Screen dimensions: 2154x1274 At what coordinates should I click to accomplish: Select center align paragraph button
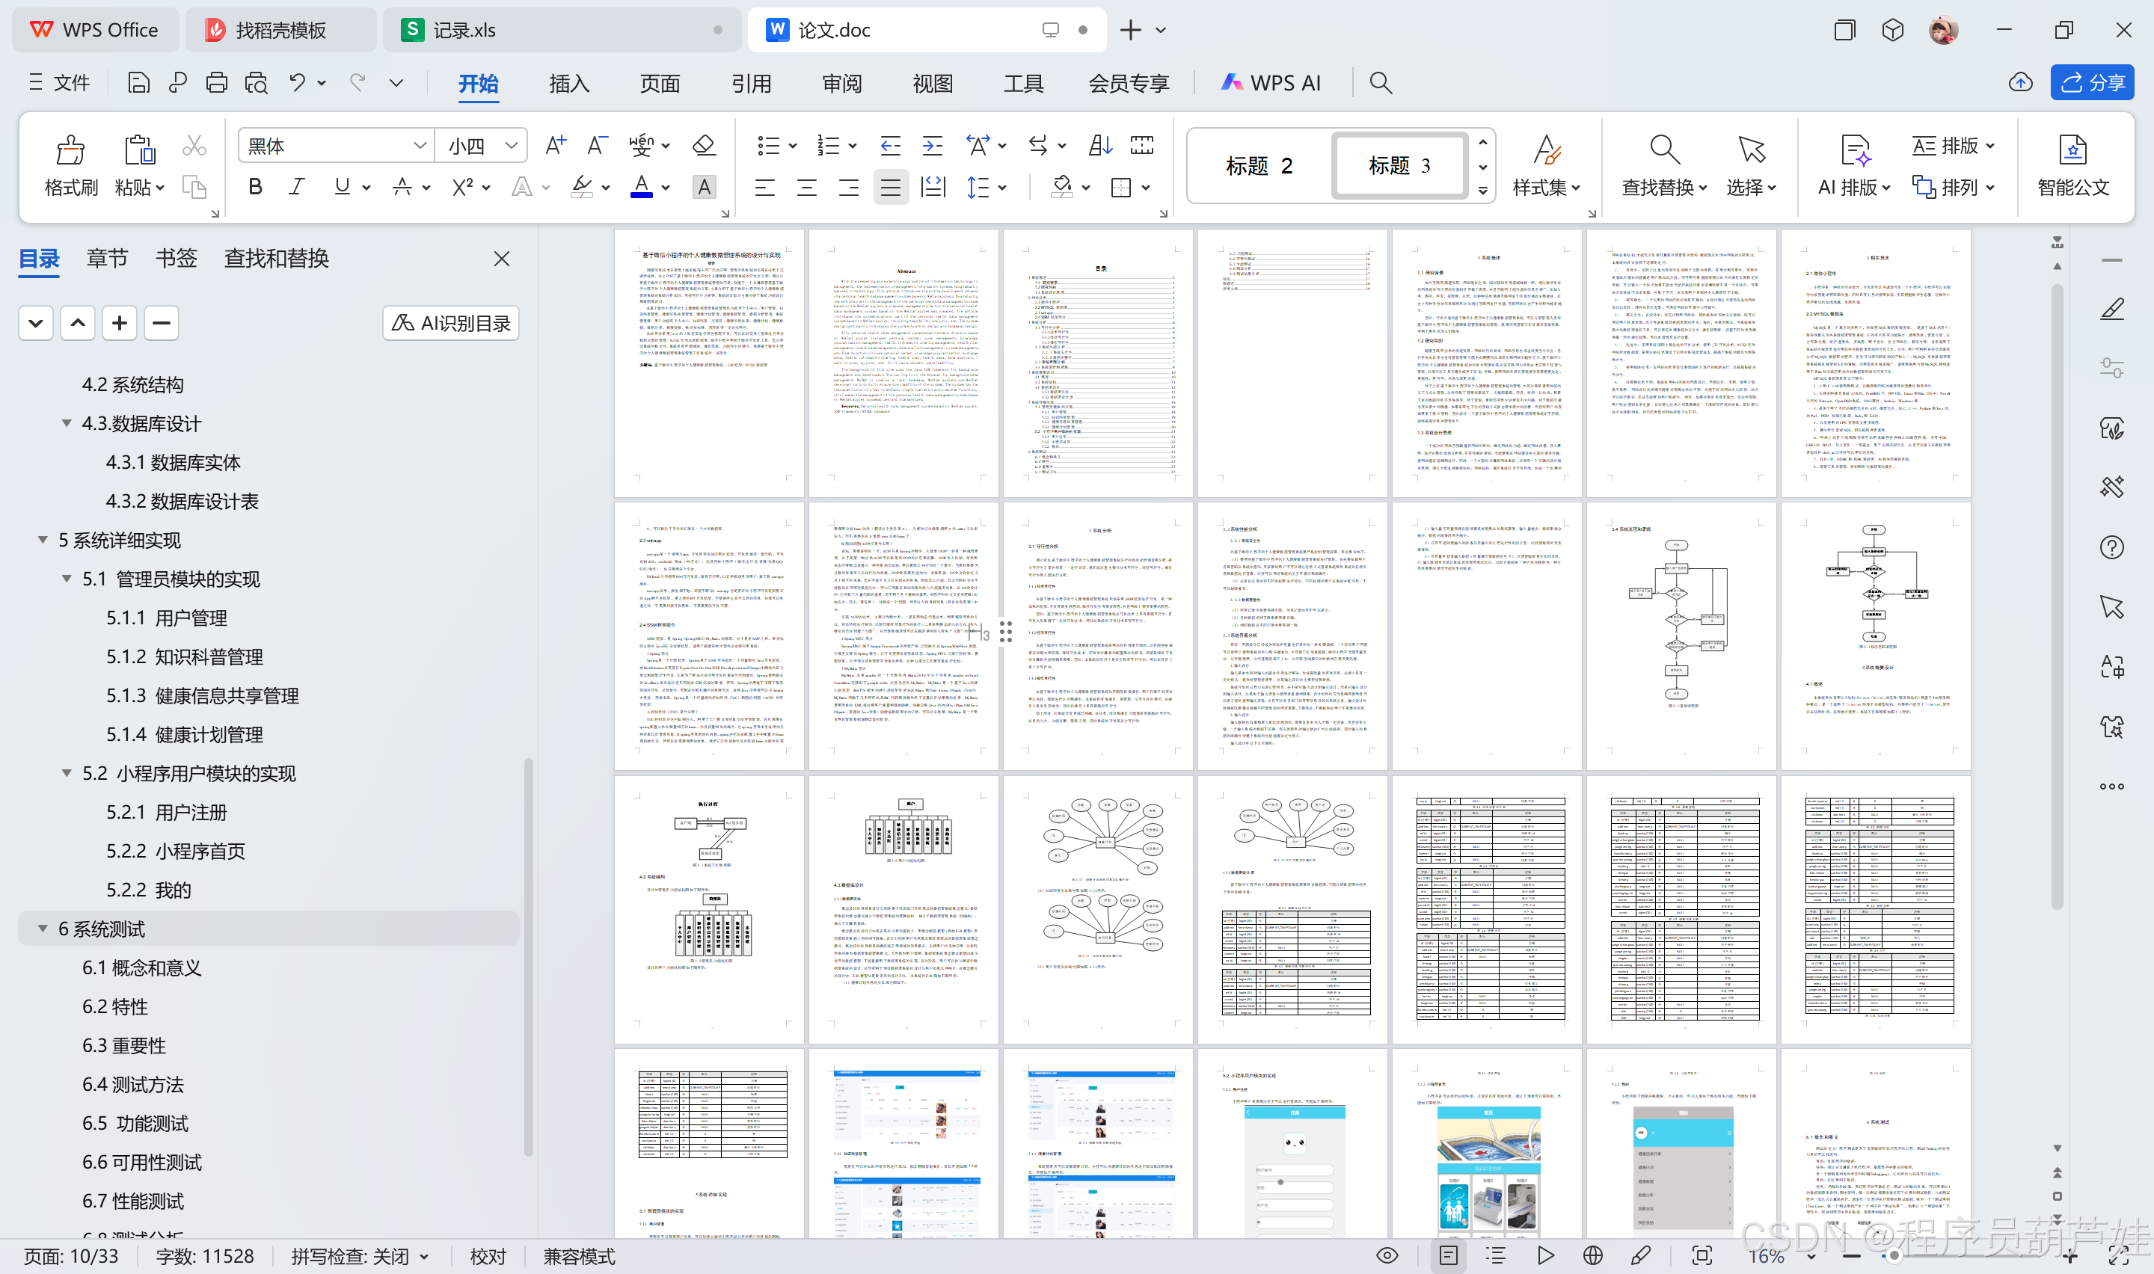(x=806, y=187)
